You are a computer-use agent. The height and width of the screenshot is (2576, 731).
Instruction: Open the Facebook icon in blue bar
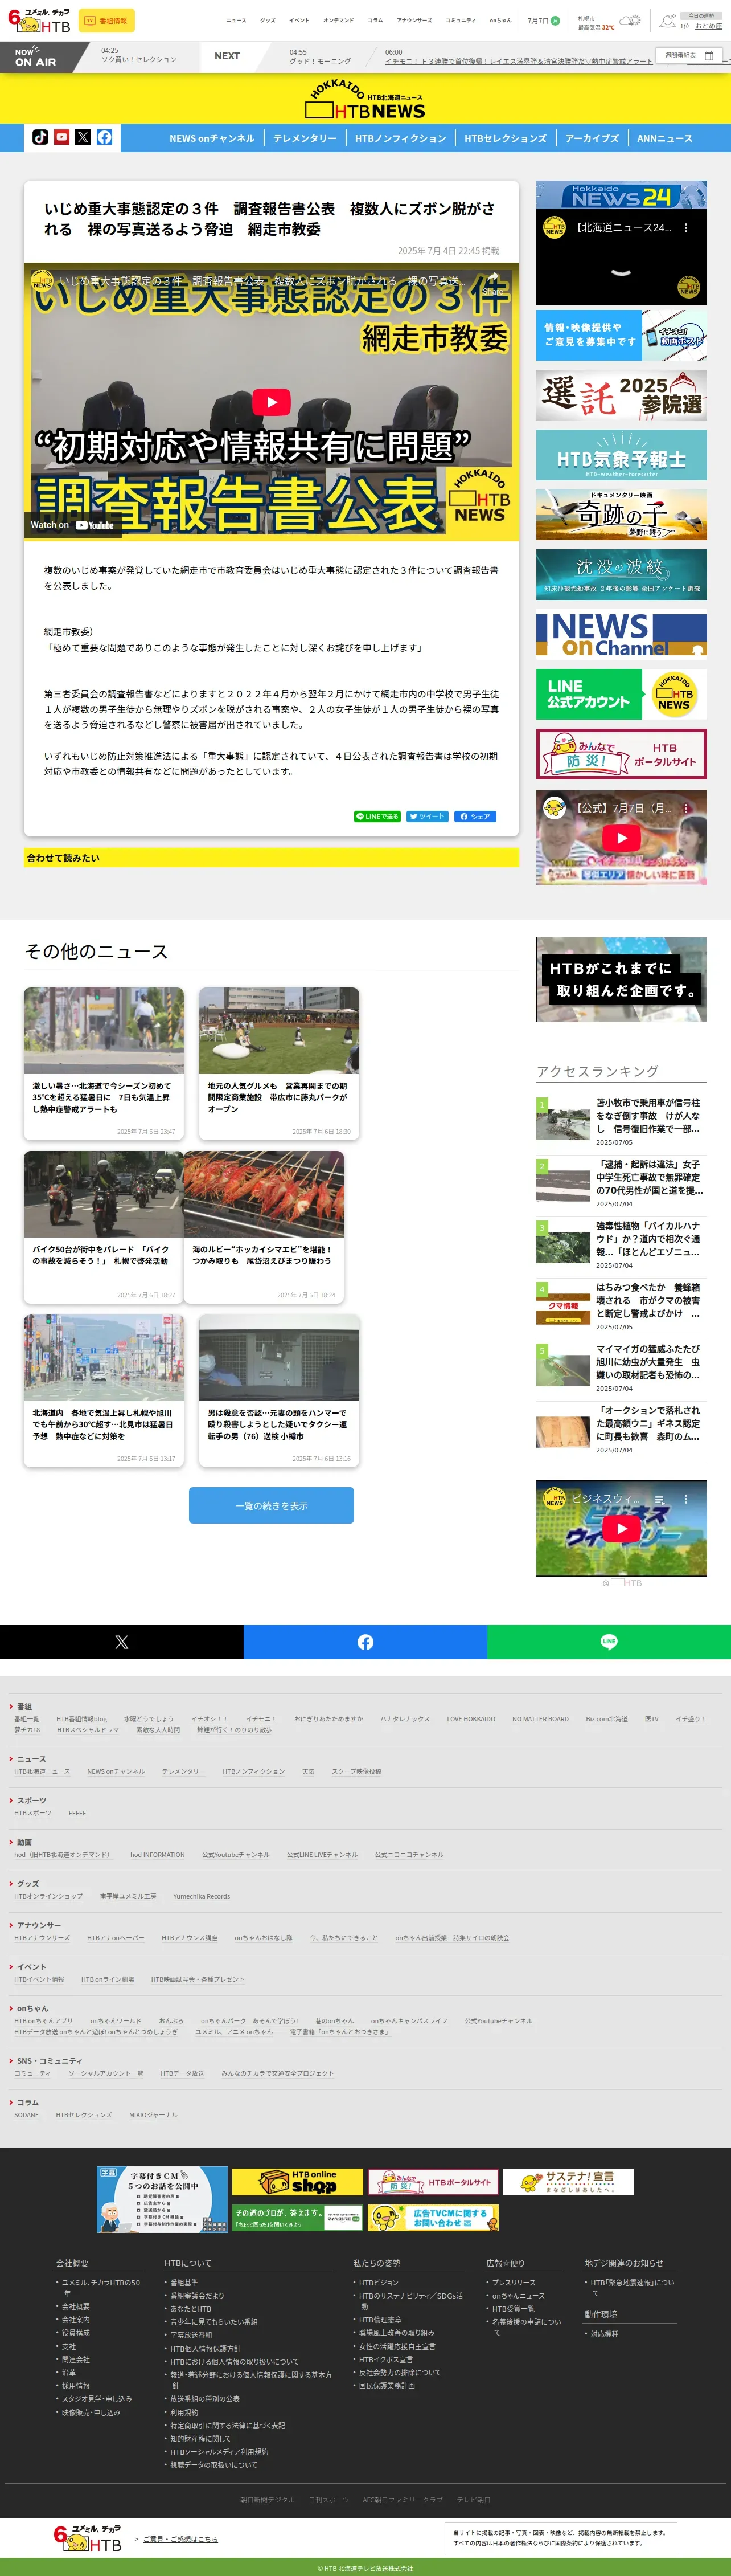(105, 137)
